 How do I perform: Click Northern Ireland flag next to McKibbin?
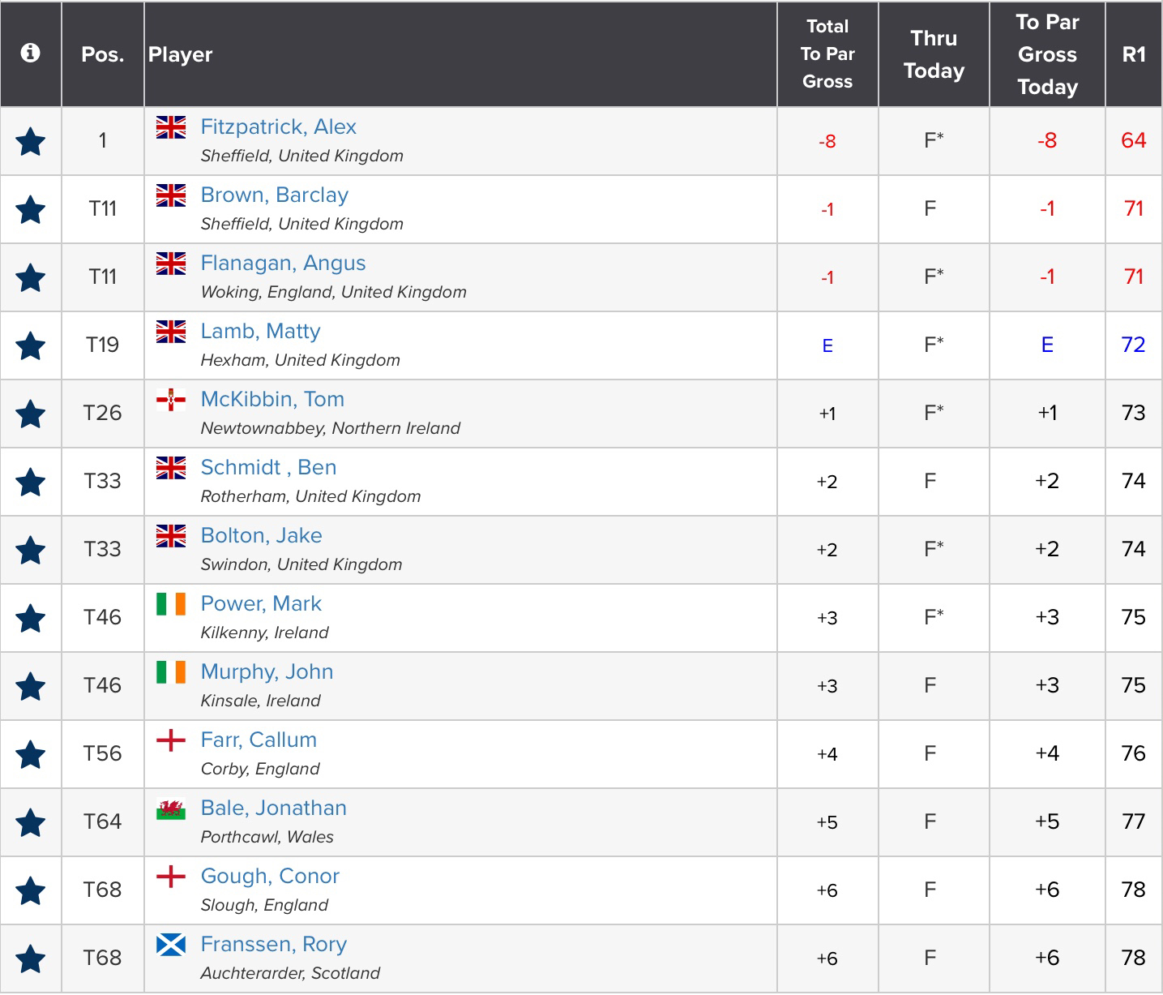(171, 400)
